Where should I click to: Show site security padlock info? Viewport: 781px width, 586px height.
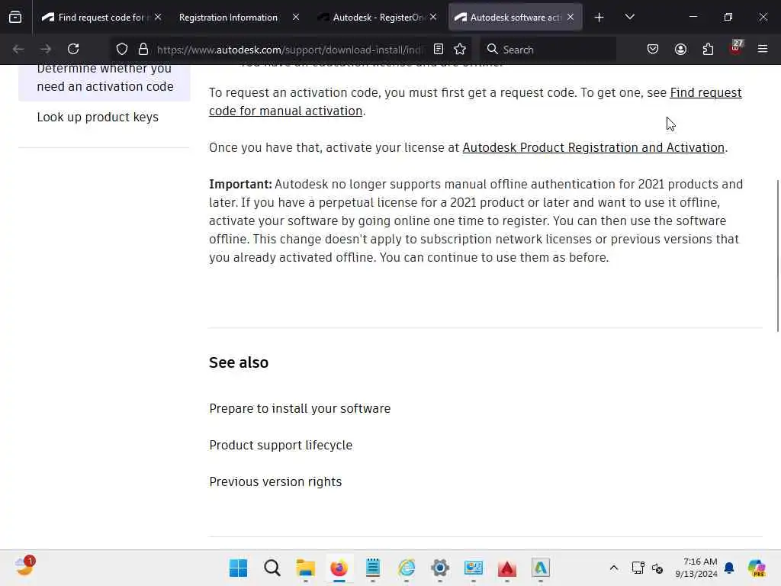tap(143, 49)
